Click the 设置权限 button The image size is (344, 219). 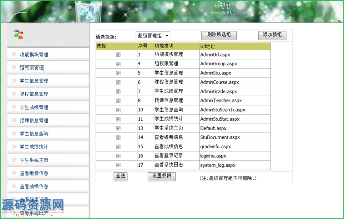(162, 176)
